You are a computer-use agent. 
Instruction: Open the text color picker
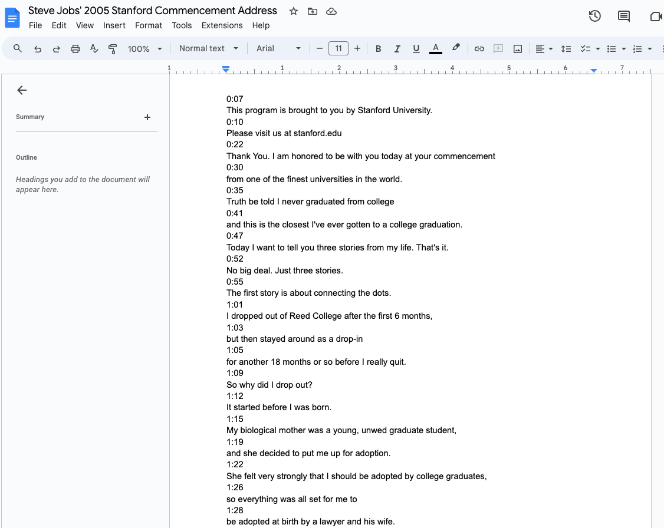point(436,49)
